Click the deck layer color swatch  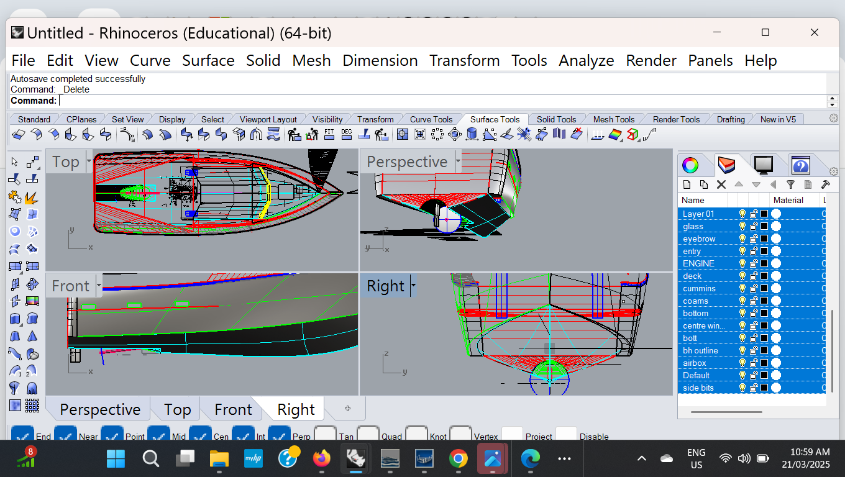tap(764, 276)
